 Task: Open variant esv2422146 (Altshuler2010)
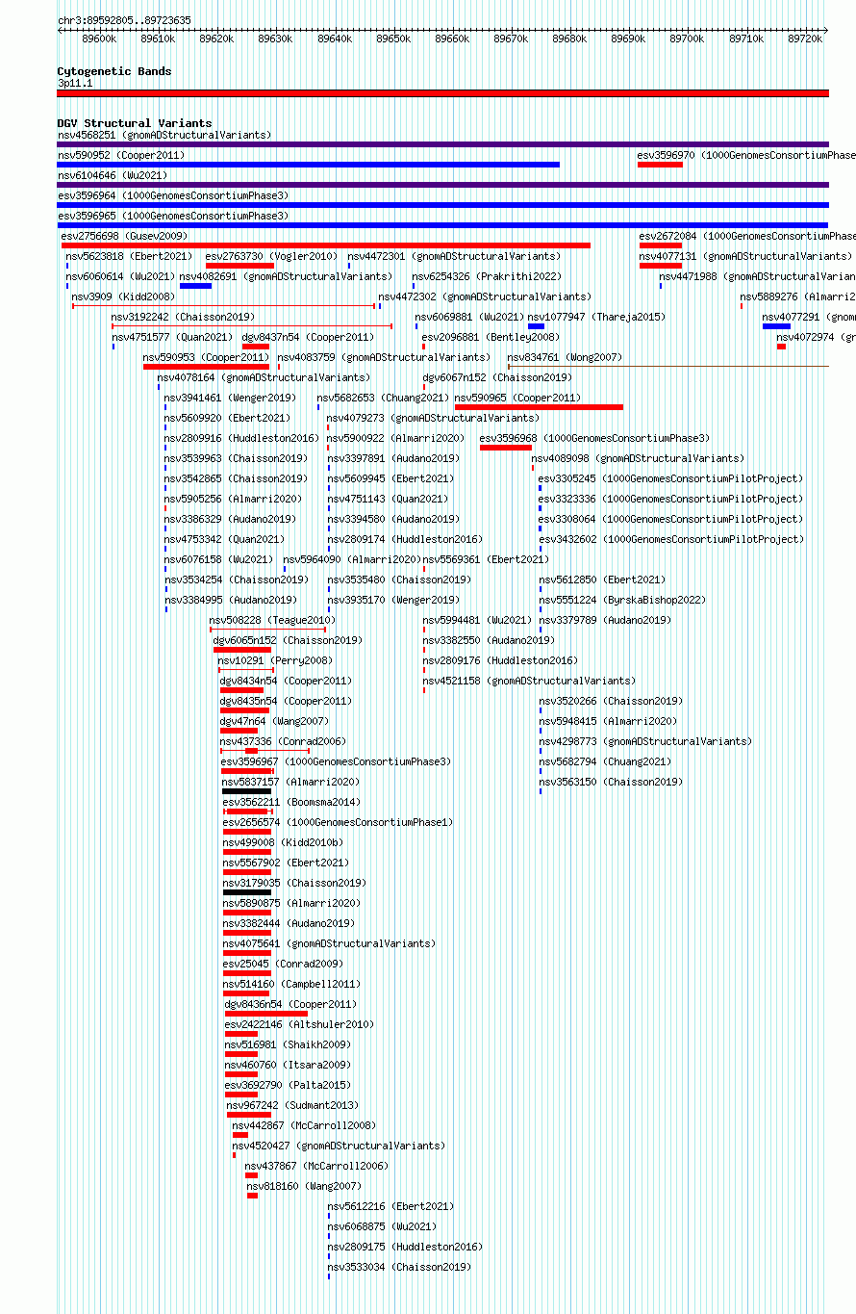(x=299, y=1024)
